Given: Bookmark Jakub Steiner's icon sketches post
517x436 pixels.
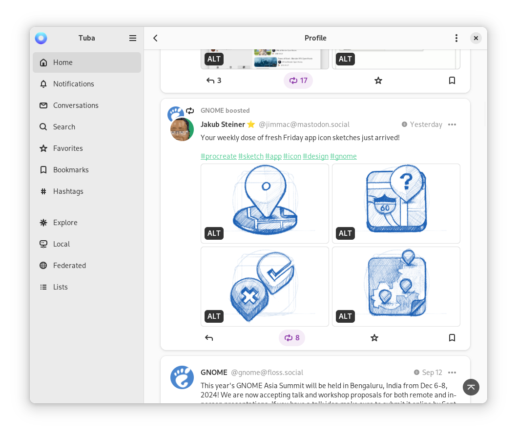Looking at the screenshot, I should [x=452, y=338].
